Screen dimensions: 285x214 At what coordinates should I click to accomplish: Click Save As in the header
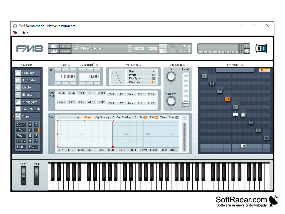click(x=65, y=51)
